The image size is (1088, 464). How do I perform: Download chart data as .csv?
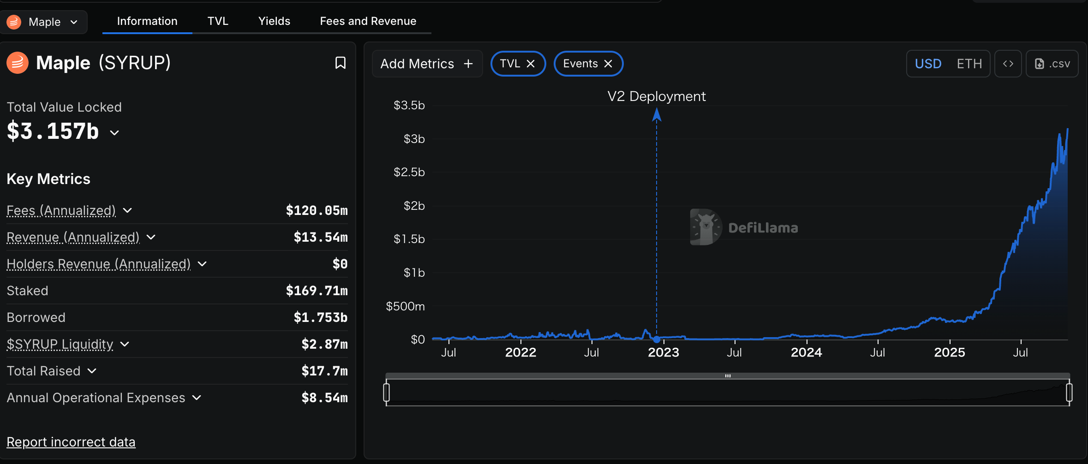(1052, 64)
